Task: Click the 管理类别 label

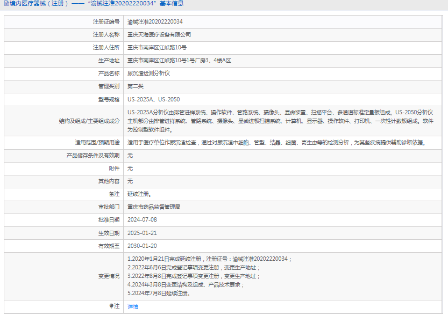Action: pyautogui.click(x=109, y=86)
